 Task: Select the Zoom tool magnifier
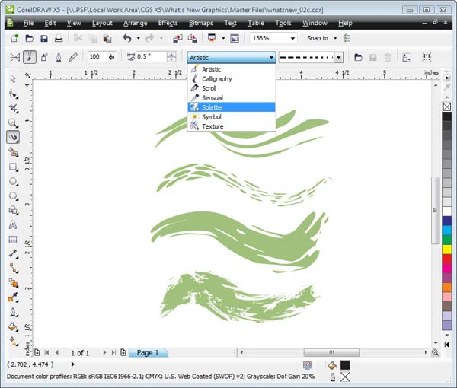[x=13, y=122]
